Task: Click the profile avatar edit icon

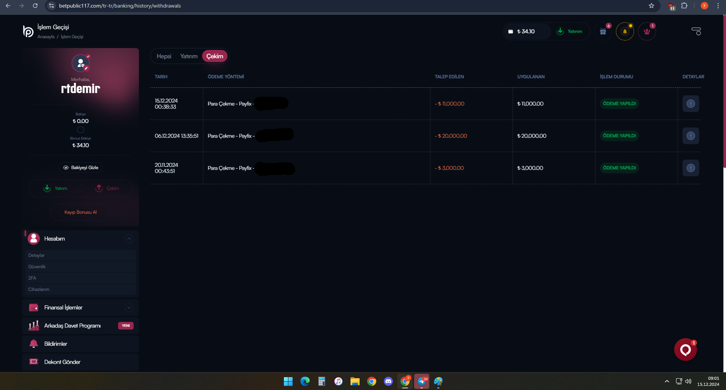Action: pos(87,68)
